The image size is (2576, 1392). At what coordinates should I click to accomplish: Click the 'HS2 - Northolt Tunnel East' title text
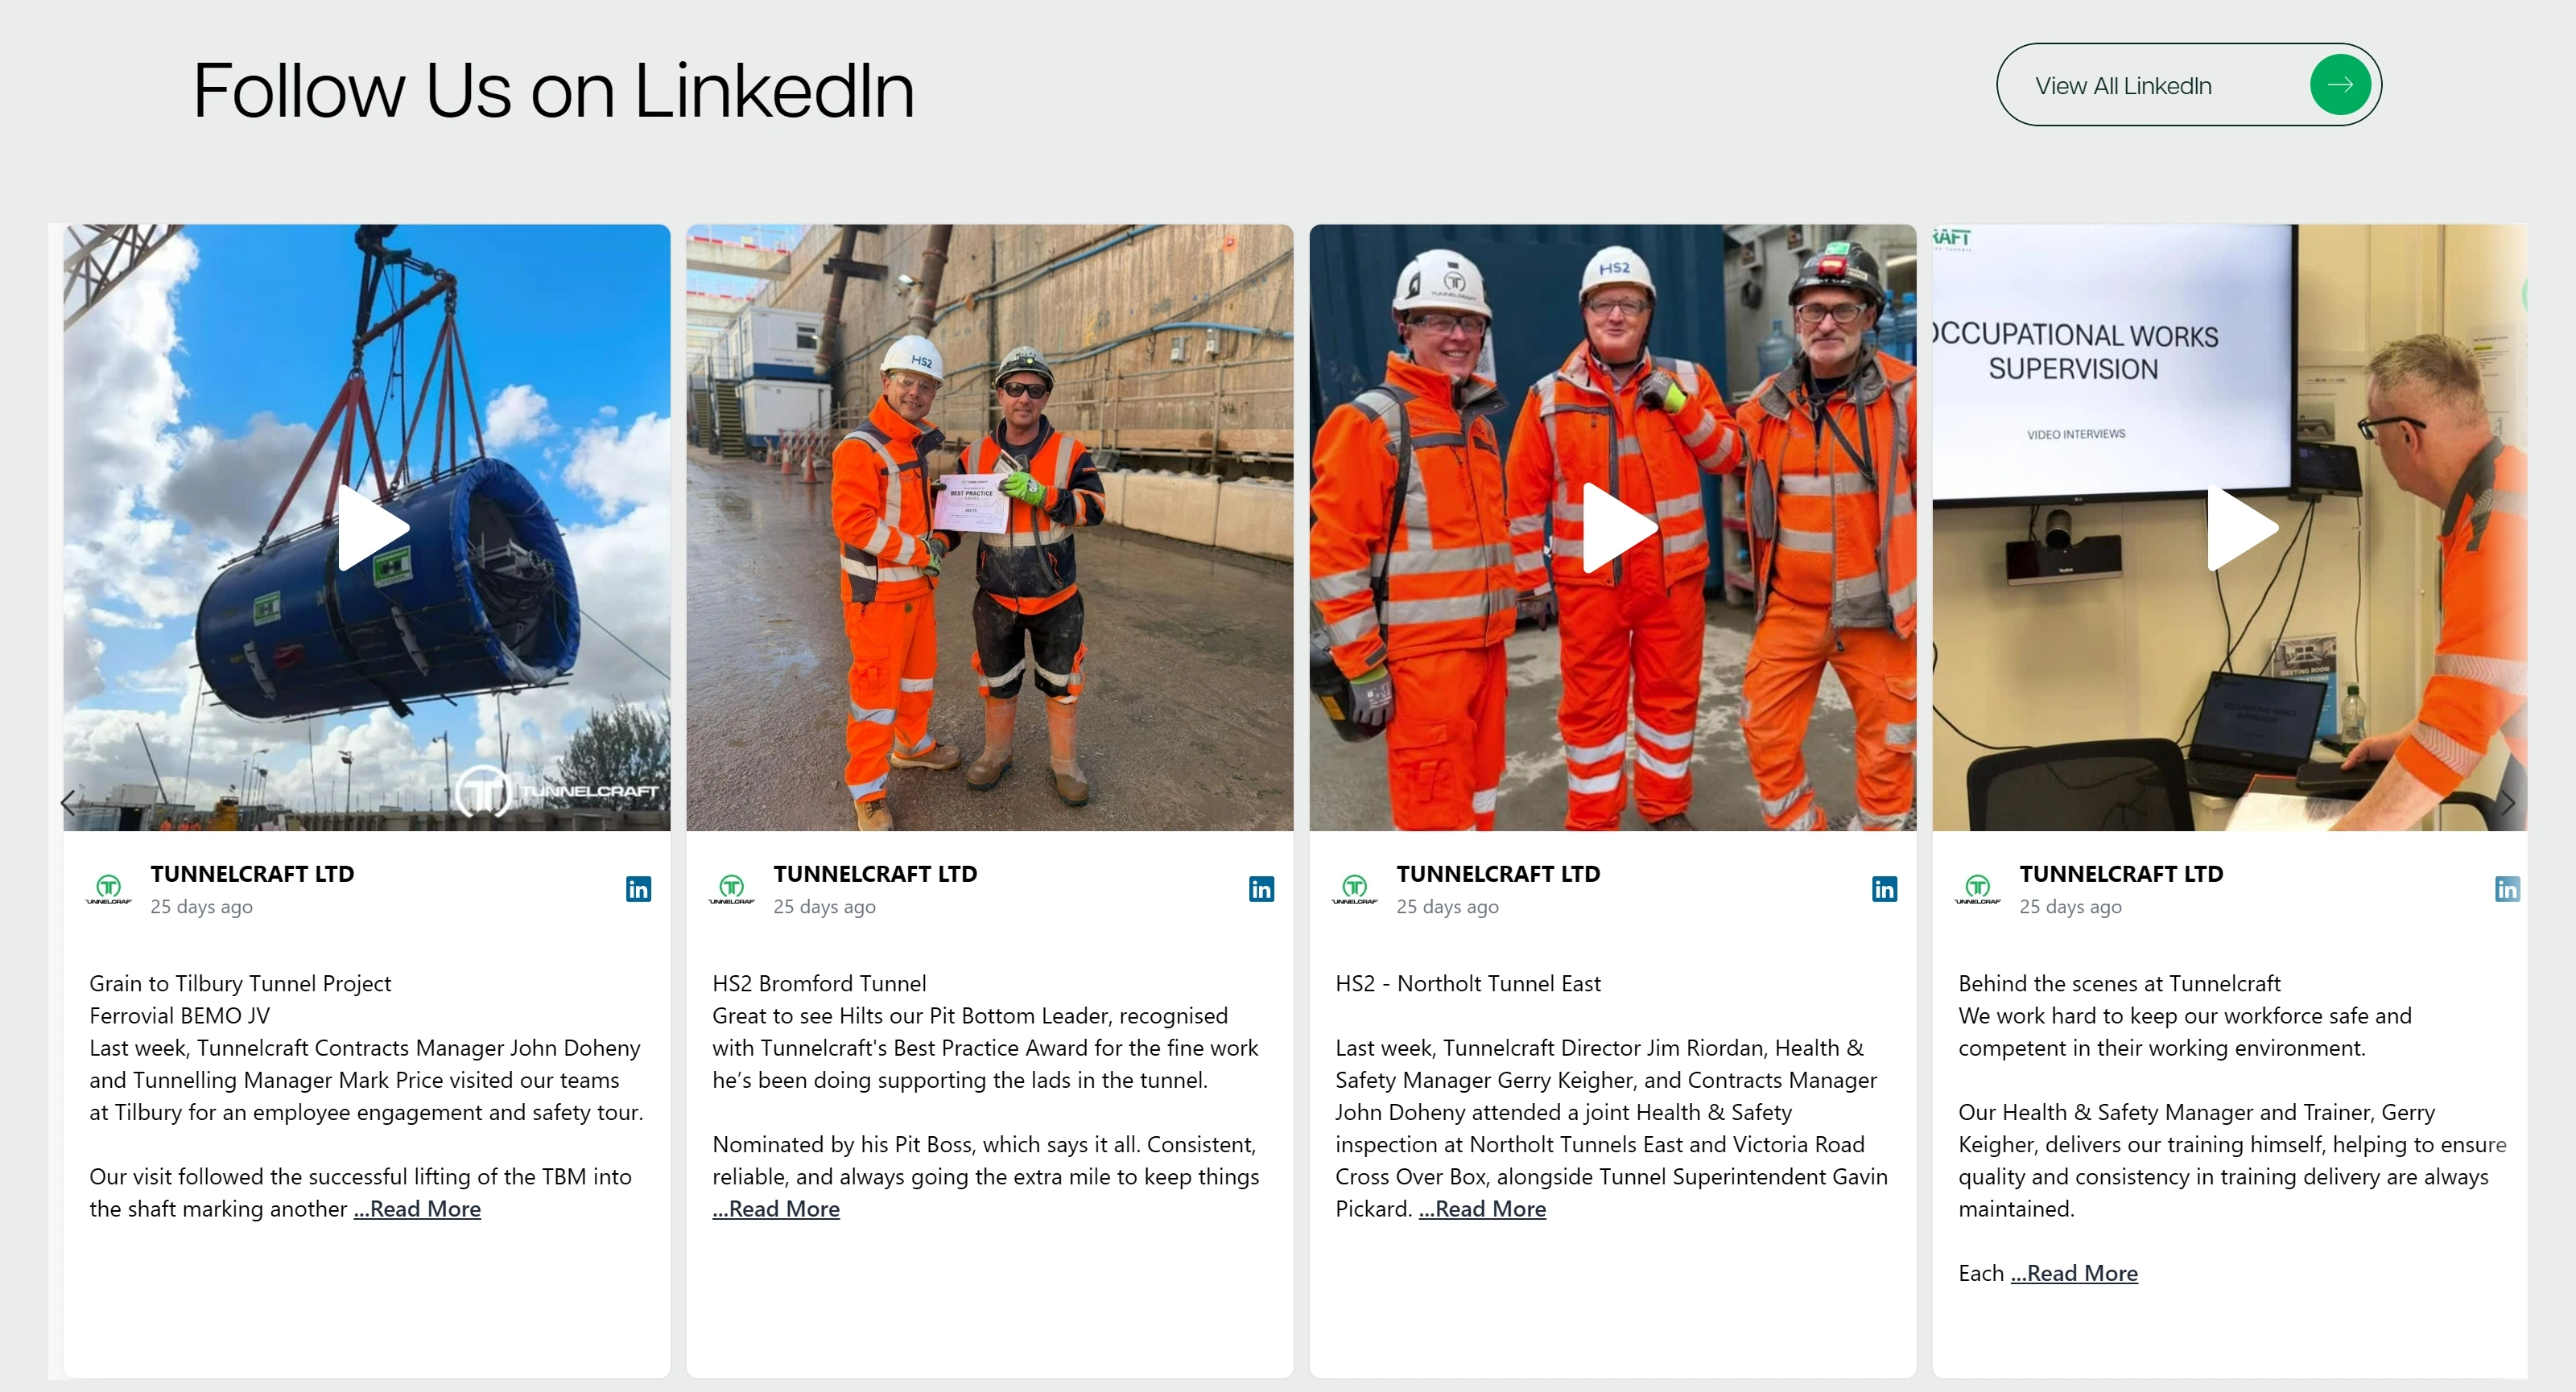[1468, 983]
